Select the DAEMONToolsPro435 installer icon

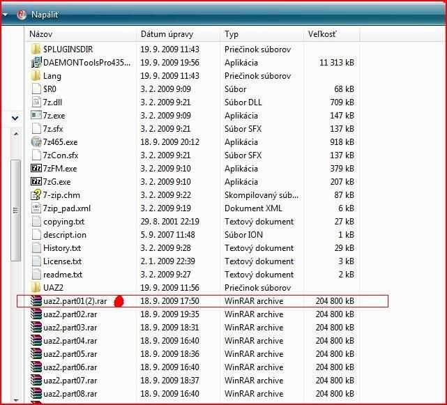click(36, 63)
